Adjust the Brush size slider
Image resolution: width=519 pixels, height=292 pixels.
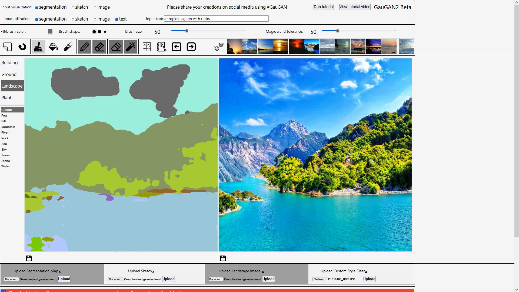pos(187,31)
